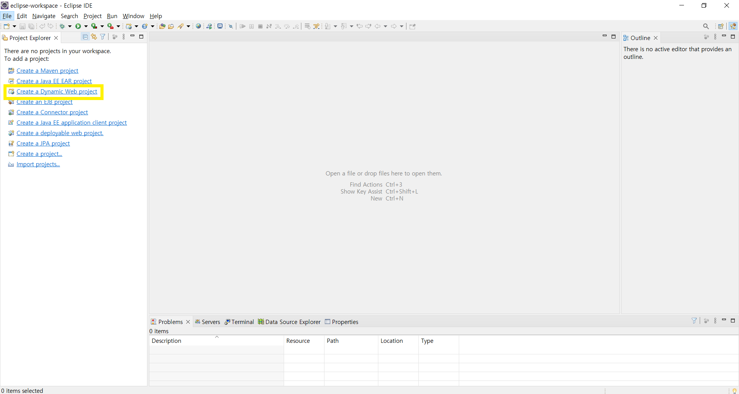
Task: Switch to the Properties tab
Action: click(x=342, y=322)
